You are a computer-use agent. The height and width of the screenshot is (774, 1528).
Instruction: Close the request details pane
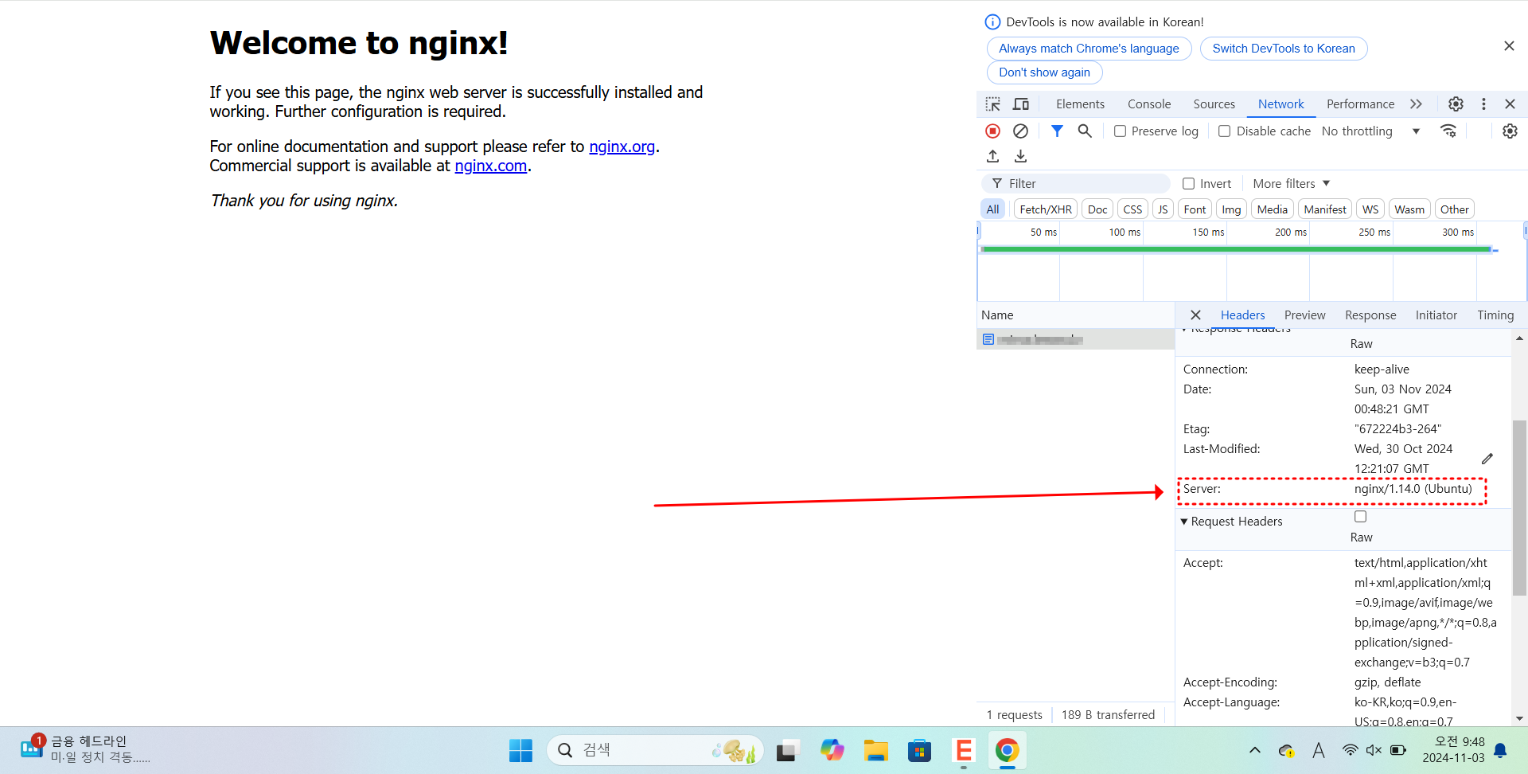pos(1195,315)
